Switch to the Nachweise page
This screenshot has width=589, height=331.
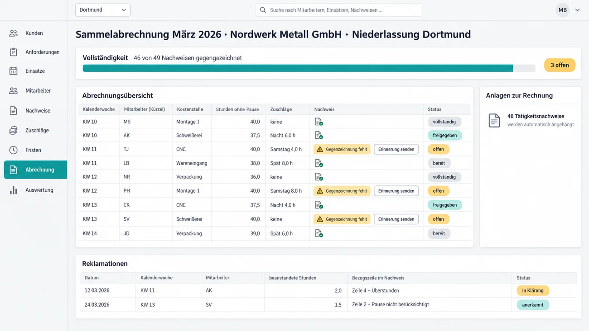(35, 110)
